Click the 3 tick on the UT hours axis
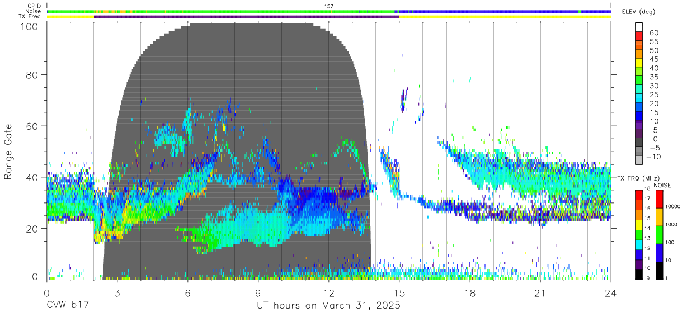Viewport: 687px width, 317px height. coord(117,292)
